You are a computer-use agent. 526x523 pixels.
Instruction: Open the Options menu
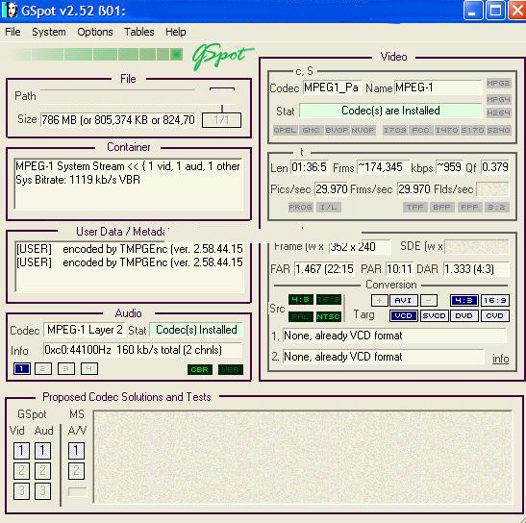(x=95, y=32)
